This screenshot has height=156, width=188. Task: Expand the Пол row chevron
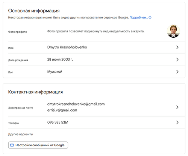coord(177,72)
